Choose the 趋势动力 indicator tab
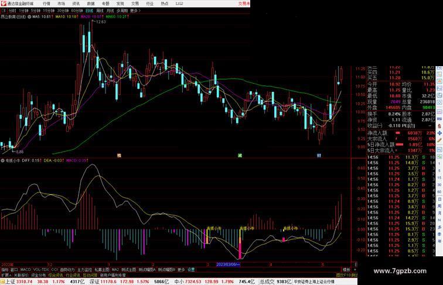 click(x=67, y=270)
